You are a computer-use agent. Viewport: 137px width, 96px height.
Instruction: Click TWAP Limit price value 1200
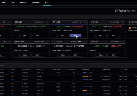[x=66, y=31]
